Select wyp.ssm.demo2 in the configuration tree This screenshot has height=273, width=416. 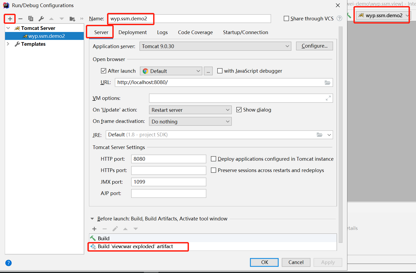pyautogui.click(x=44, y=36)
